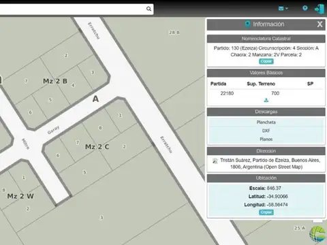Click parcel 8 in Mz 2 C

[100, 128]
